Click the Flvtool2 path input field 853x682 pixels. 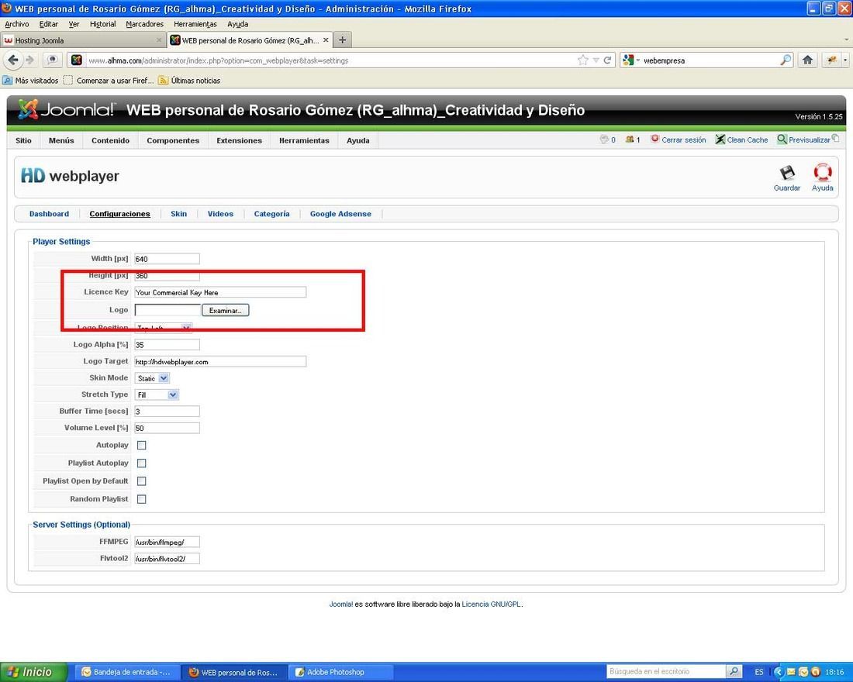pyautogui.click(x=167, y=559)
